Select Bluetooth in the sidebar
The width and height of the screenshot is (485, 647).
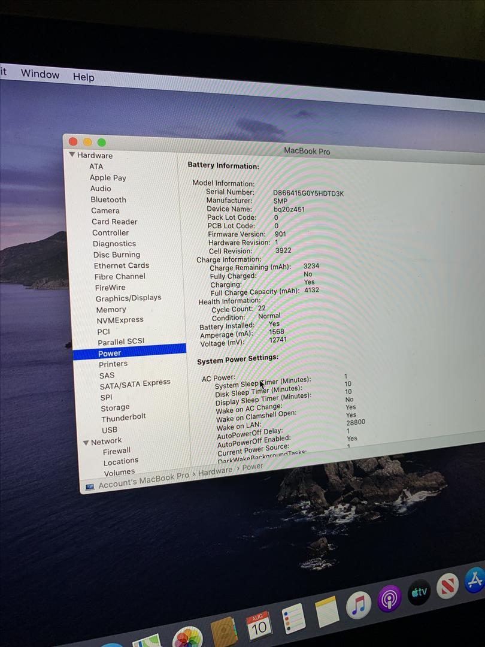(x=108, y=199)
